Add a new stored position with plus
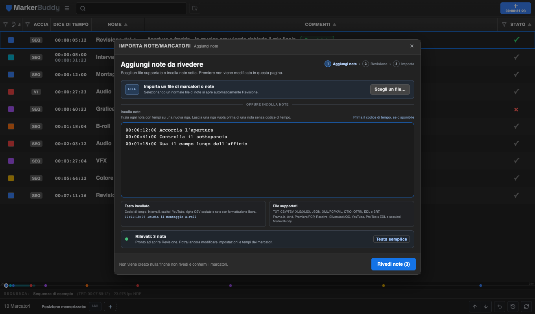 click(x=110, y=307)
